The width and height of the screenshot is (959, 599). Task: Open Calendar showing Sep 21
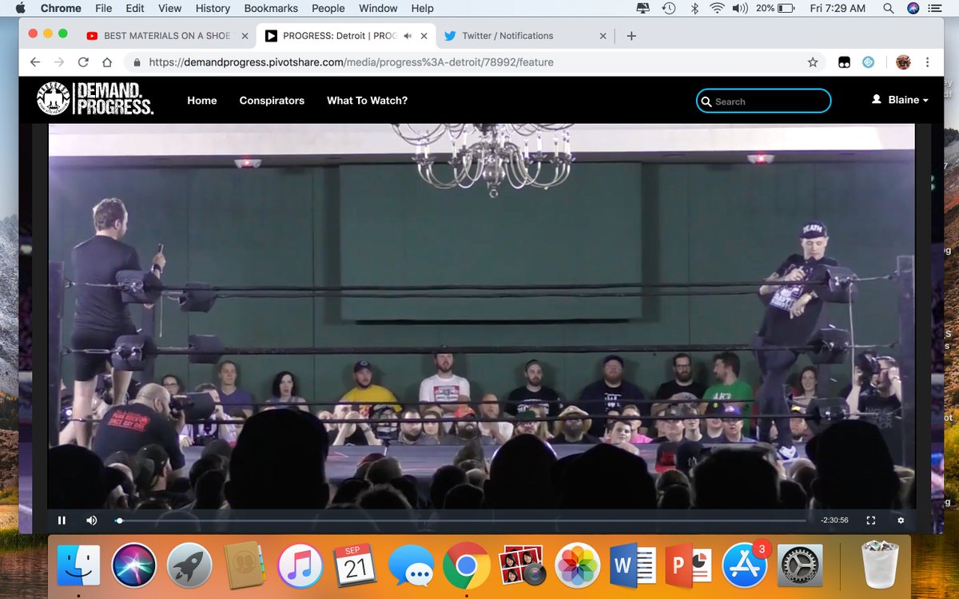point(355,565)
